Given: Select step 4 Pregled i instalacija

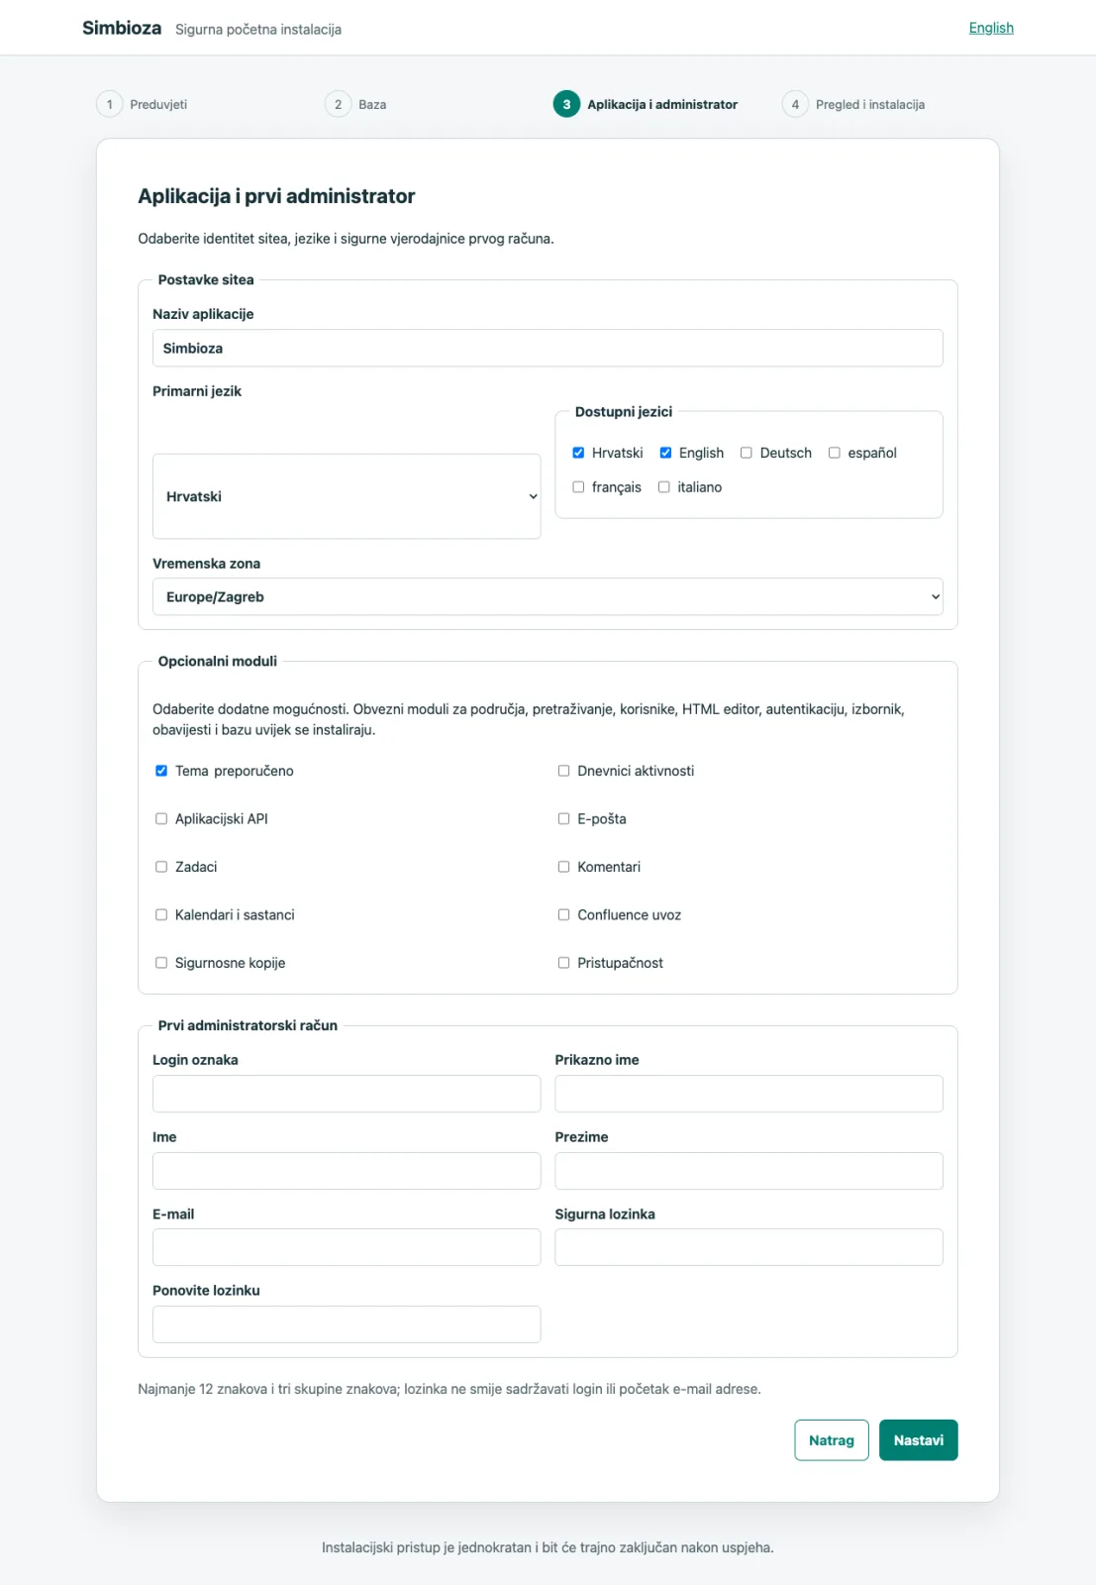Looking at the screenshot, I should coord(853,104).
